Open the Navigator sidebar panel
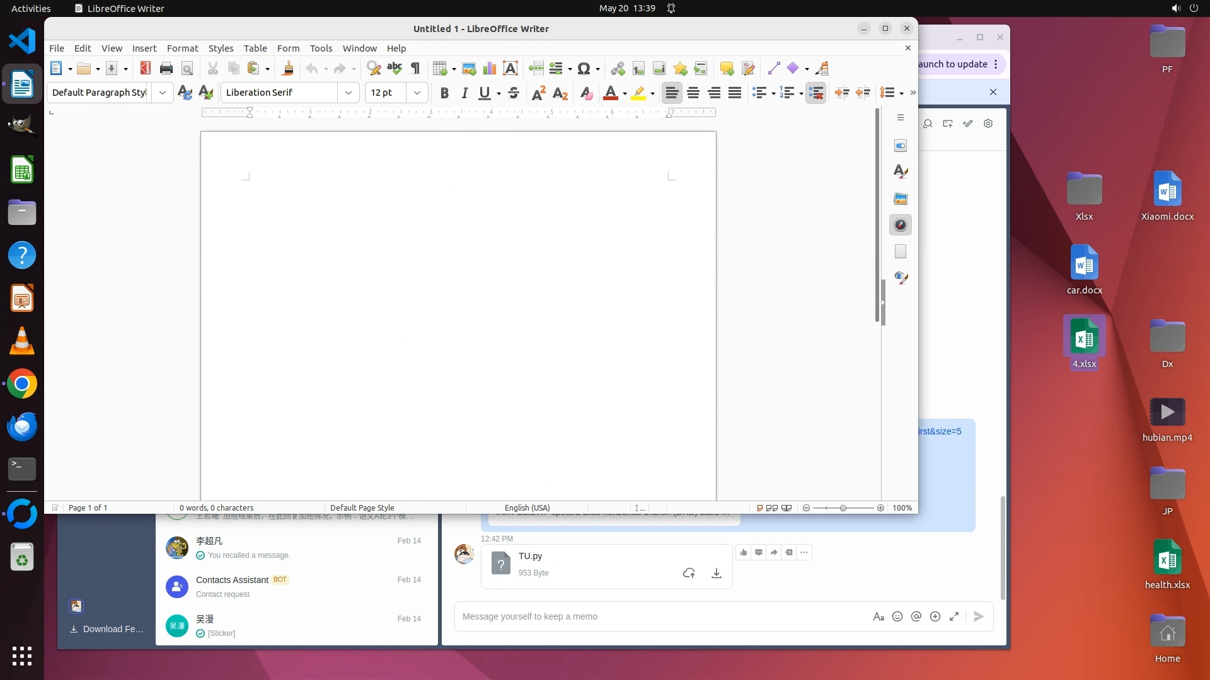1210x680 pixels. tap(901, 225)
